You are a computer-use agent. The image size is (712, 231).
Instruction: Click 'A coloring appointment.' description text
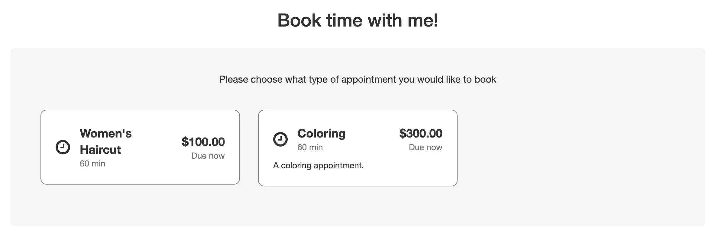pyautogui.click(x=318, y=165)
